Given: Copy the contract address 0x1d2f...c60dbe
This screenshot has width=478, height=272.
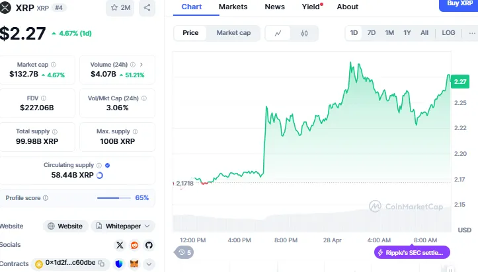Looking at the screenshot, I should point(102,263).
